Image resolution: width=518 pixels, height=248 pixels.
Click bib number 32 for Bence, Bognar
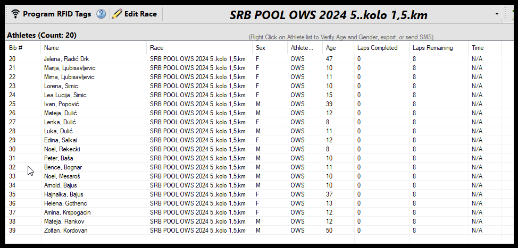[x=12, y=167]
